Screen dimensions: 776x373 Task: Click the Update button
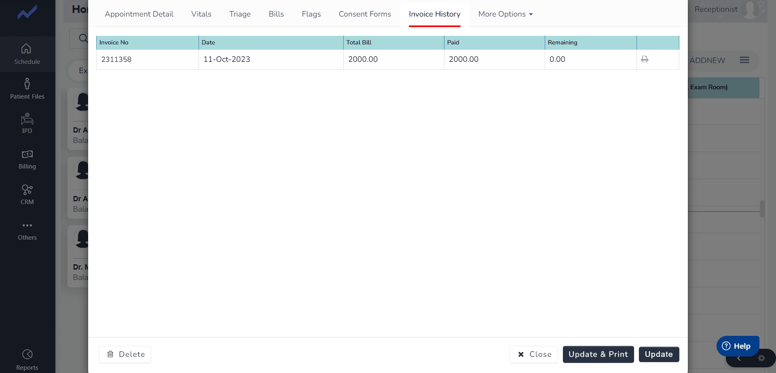[x=659, y=354]
